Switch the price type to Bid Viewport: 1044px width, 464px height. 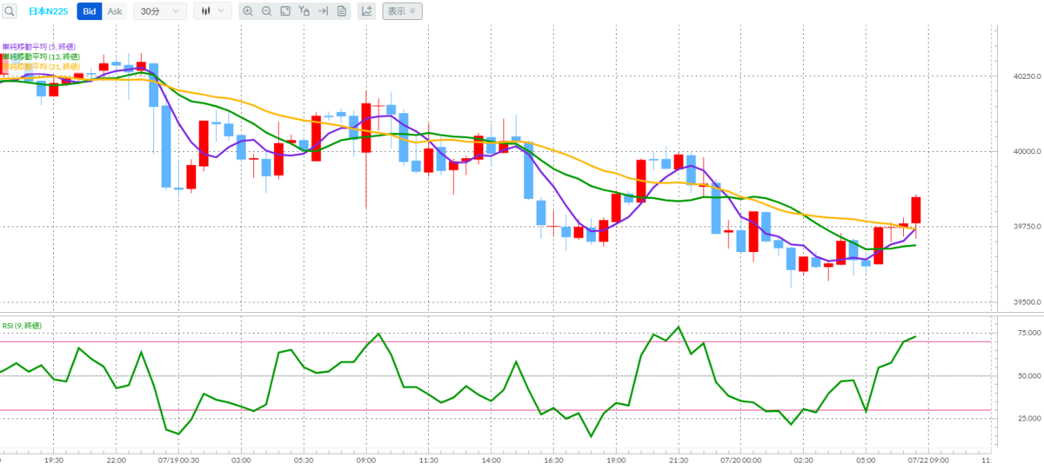point(89,11)
